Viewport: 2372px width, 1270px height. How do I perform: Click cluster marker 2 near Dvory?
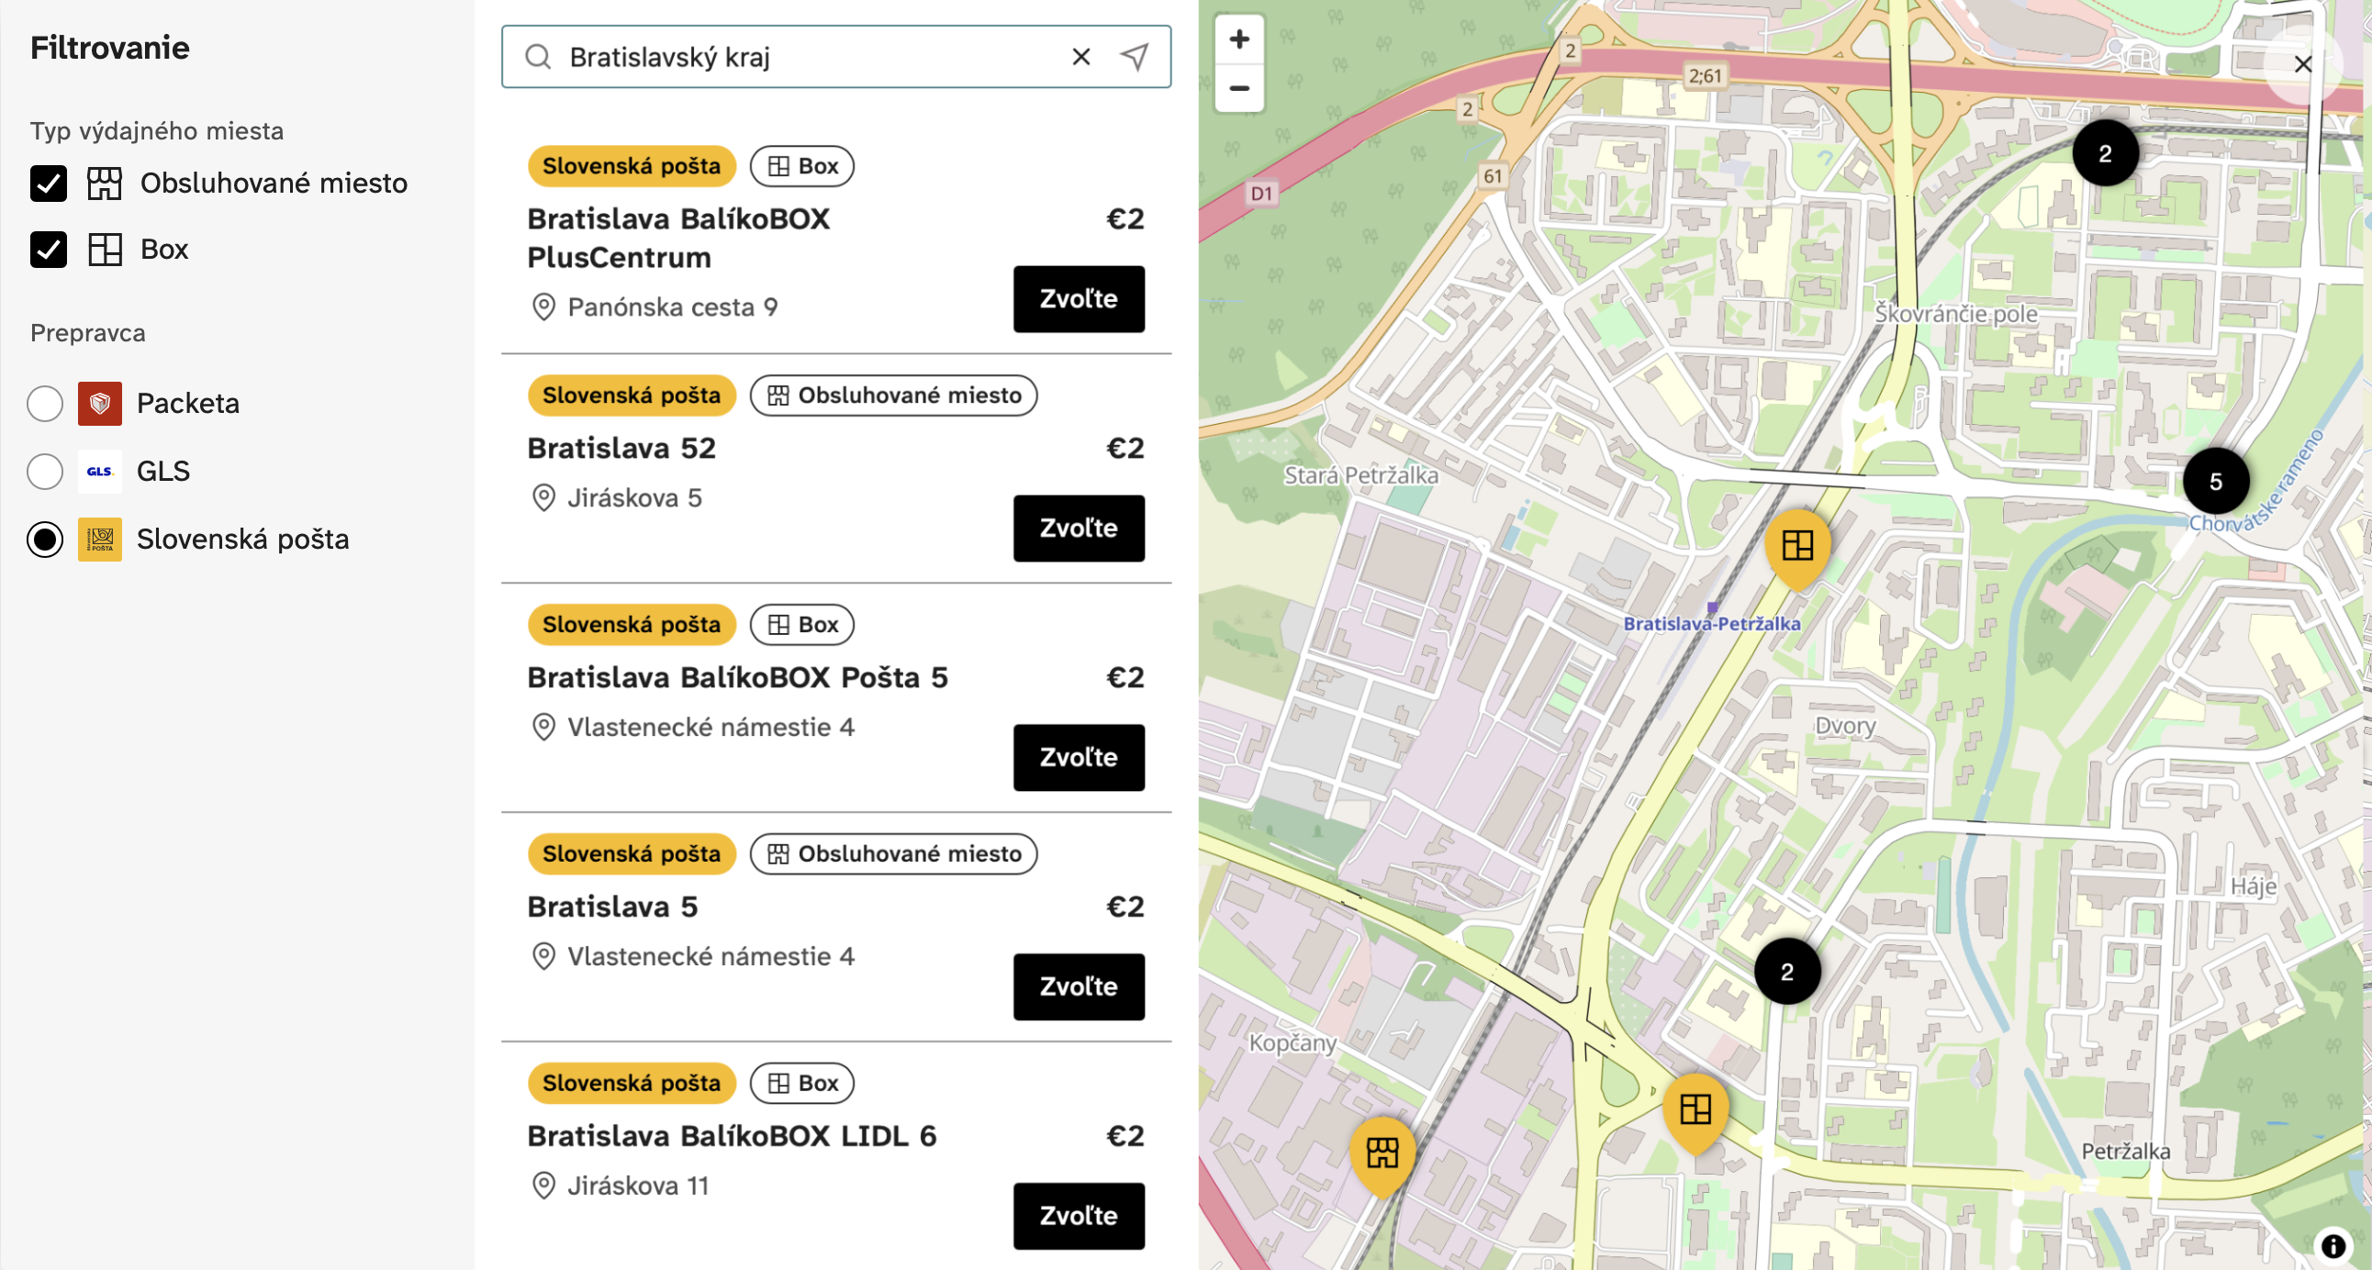point(1786,972)
